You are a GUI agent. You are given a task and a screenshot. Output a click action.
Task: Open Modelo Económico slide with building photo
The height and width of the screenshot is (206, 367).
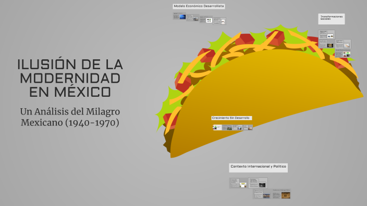[x=193, y=18]
